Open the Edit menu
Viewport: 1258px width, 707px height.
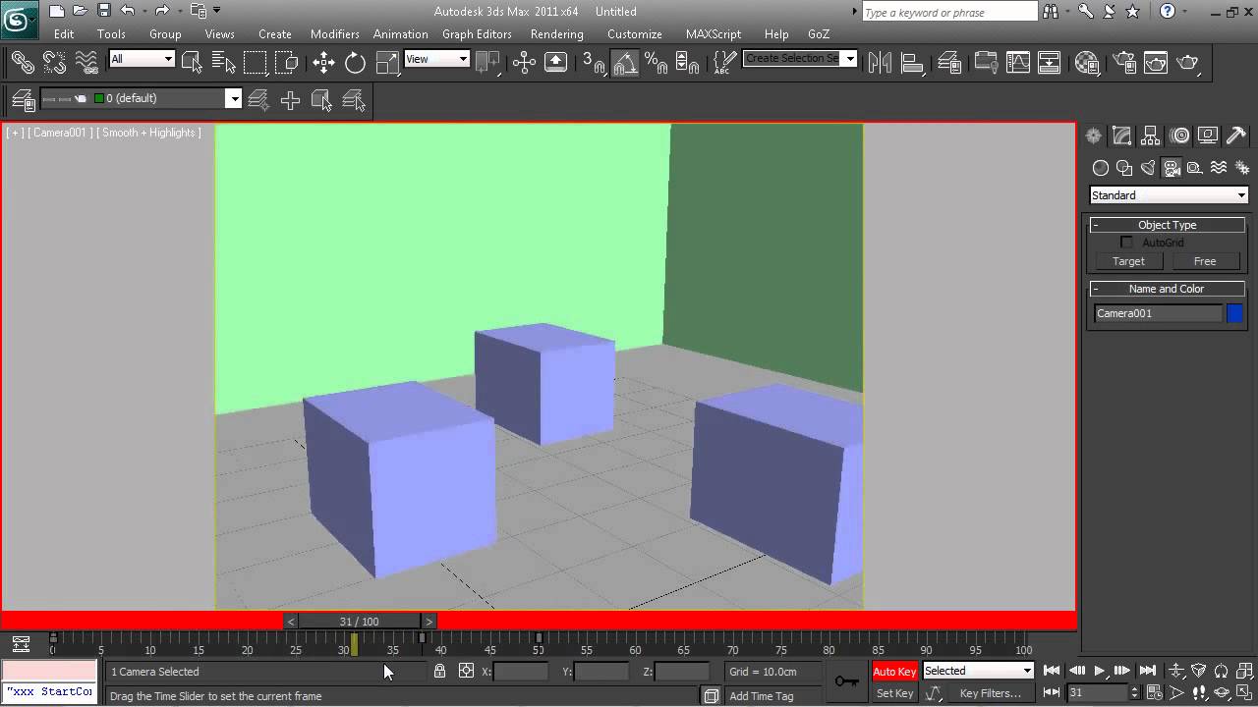(64, 33)
